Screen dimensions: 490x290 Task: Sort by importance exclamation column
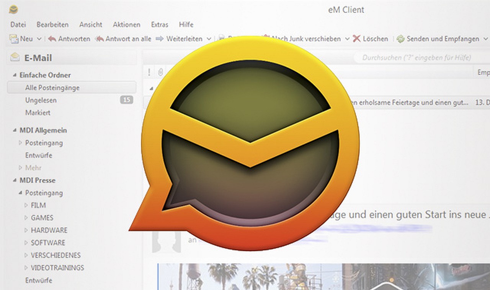click(x=149, y=72)
